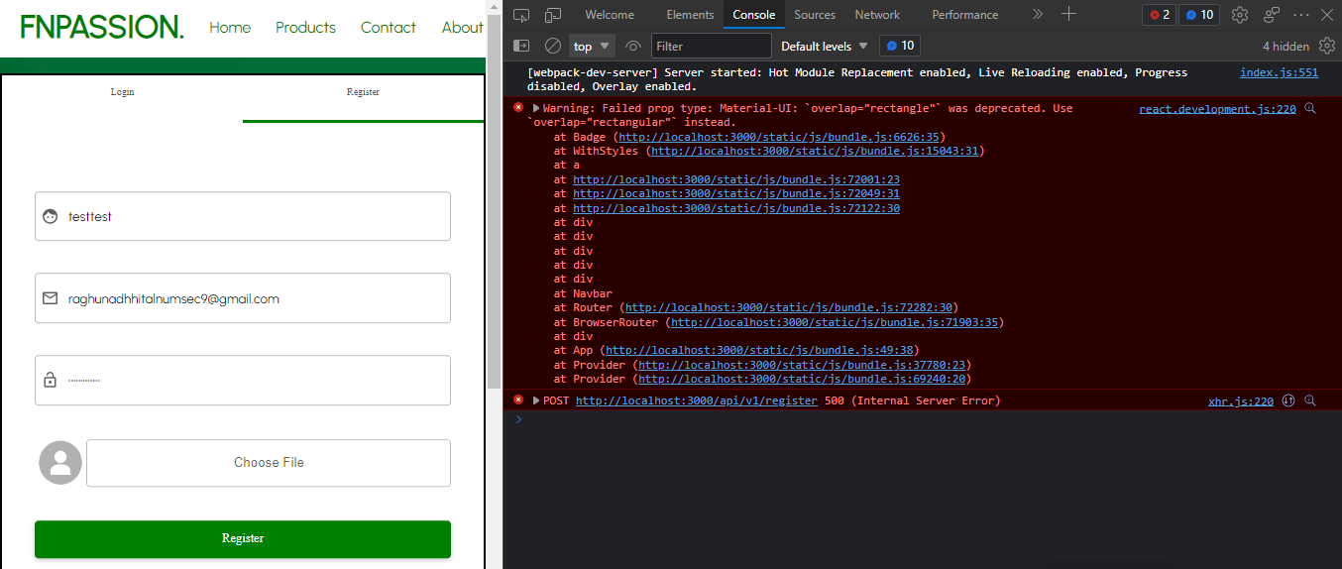This screenshot has height=569, width=1342.
Task: Click the console Filter input box
Action: pos(711,46)
